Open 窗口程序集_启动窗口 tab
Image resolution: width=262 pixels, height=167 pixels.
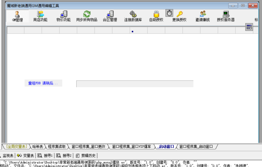[196, 147]
